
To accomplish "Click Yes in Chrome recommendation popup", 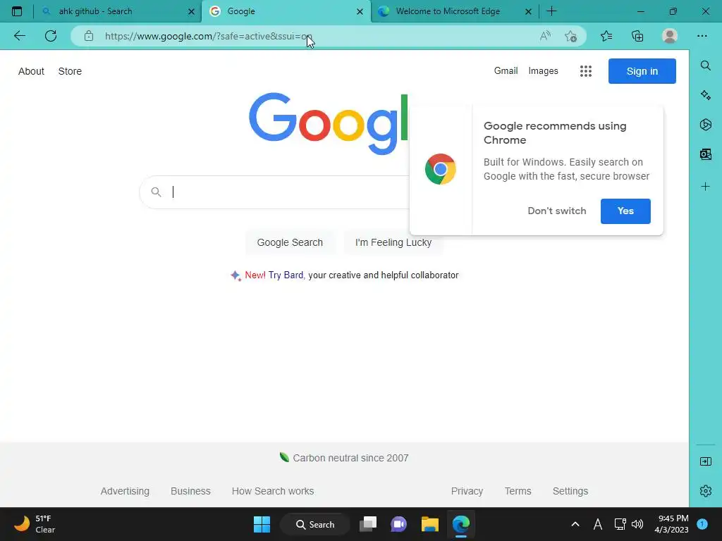I will click(625, 211).
